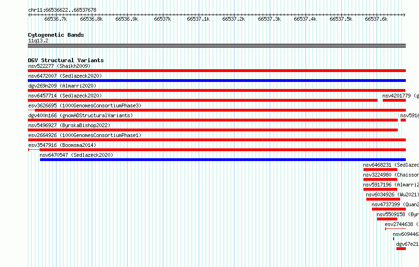Click the red bar beneath nsv5917196
The height and width of the screenshot is (267, 419).
380,189
